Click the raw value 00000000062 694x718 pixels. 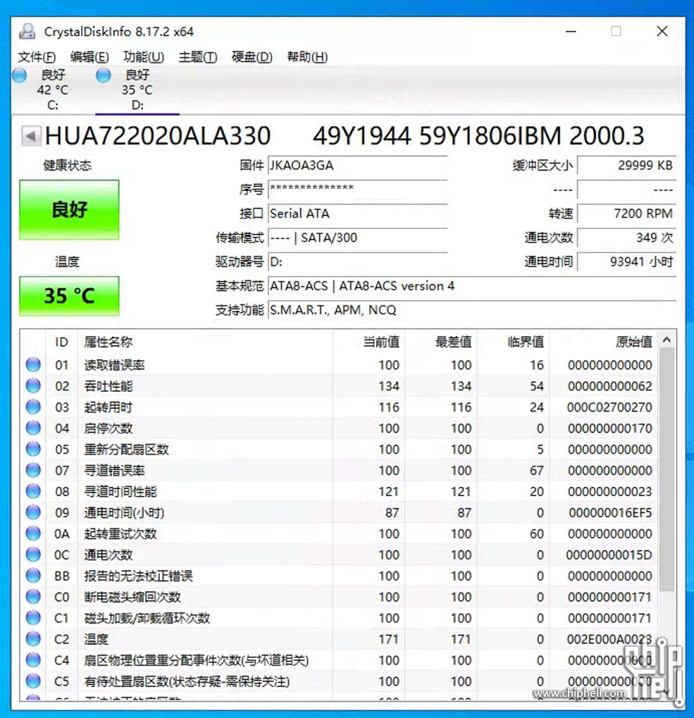(x=610, y=386)
